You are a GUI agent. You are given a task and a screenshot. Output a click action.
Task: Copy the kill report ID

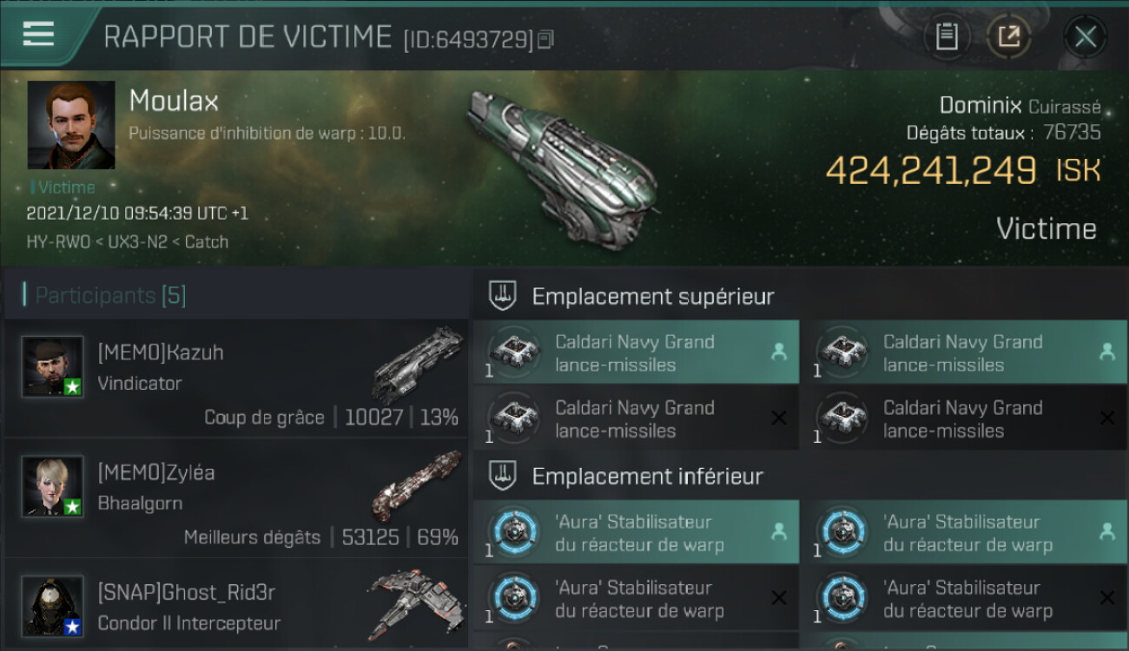[546, 39]
